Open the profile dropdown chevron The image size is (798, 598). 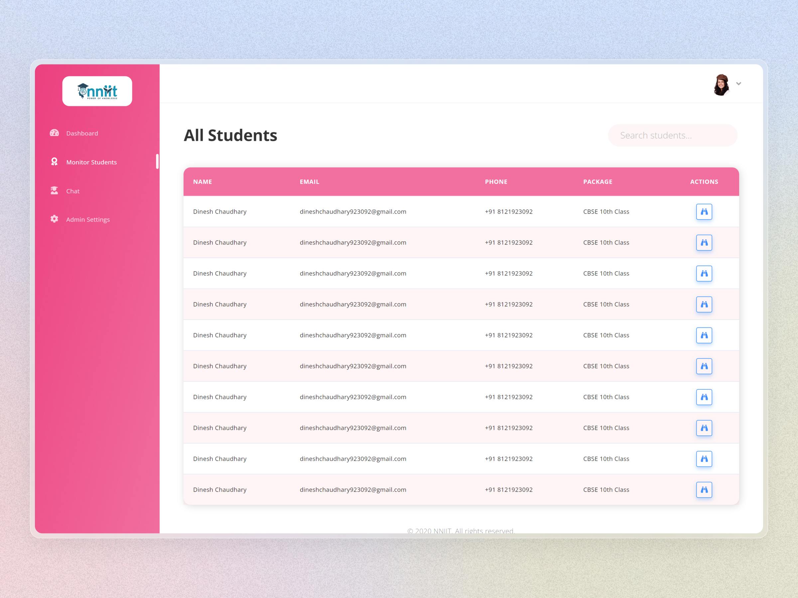(739, 84)
